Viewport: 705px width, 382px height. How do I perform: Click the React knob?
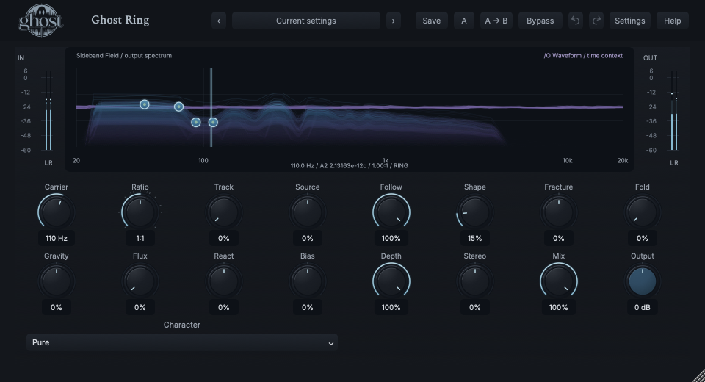click(223, 281)
